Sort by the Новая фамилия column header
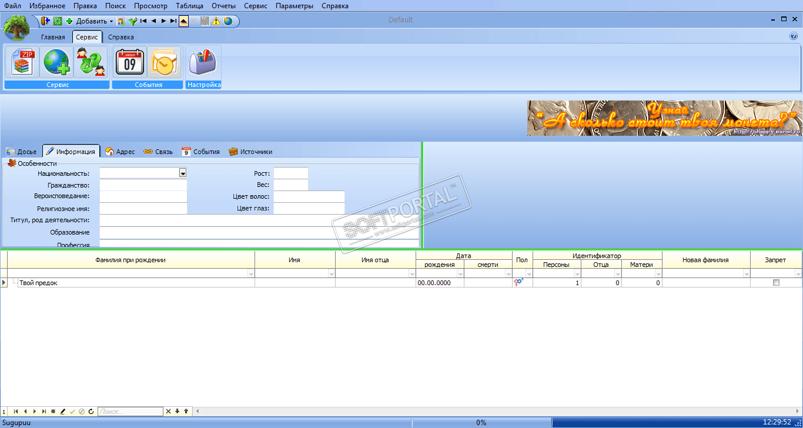This screenshot has height=428, width=803. point(705,260)
